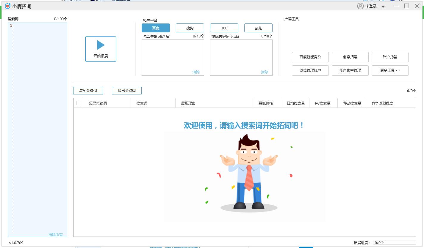The image size is (424, 248).
Task: Open the 百度智能竞价 tool
Action: 310,57
